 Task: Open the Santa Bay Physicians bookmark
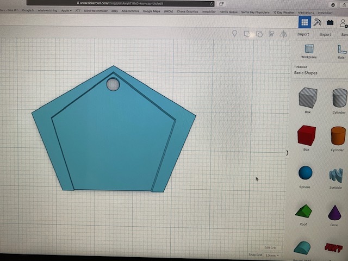coord(255,12)
